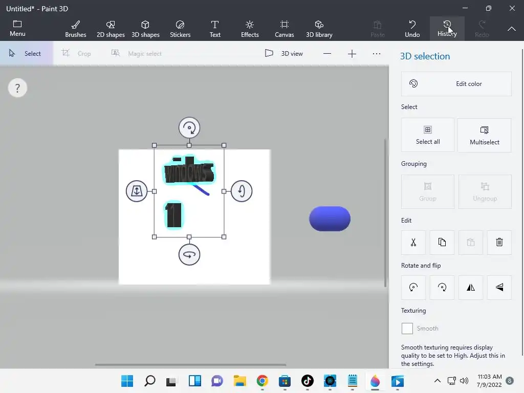The height and width of the screenshot is (393, 524).
Task: Open Widgets from taskbar
Action: 194,381
